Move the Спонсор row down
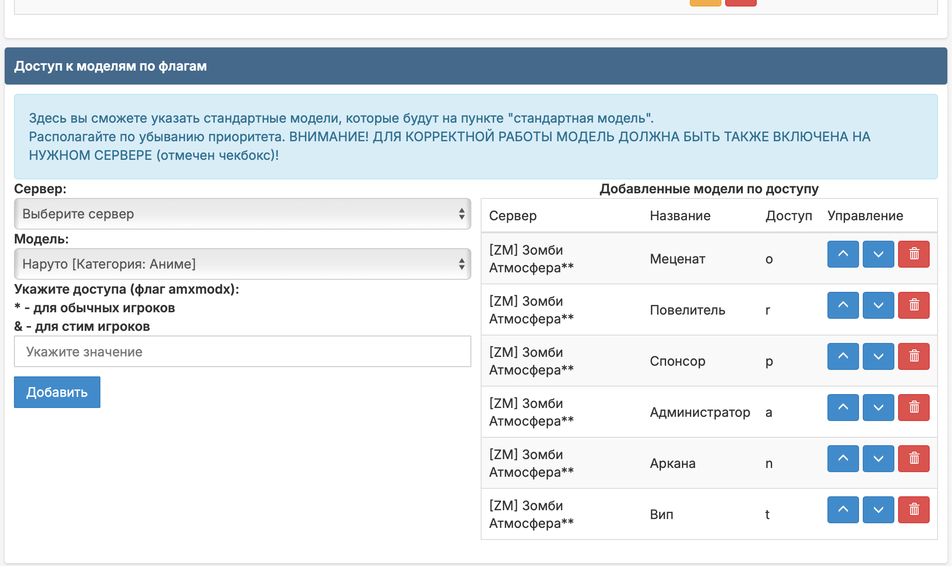Viewport: 952px width, 566px height. click(878, 356)
